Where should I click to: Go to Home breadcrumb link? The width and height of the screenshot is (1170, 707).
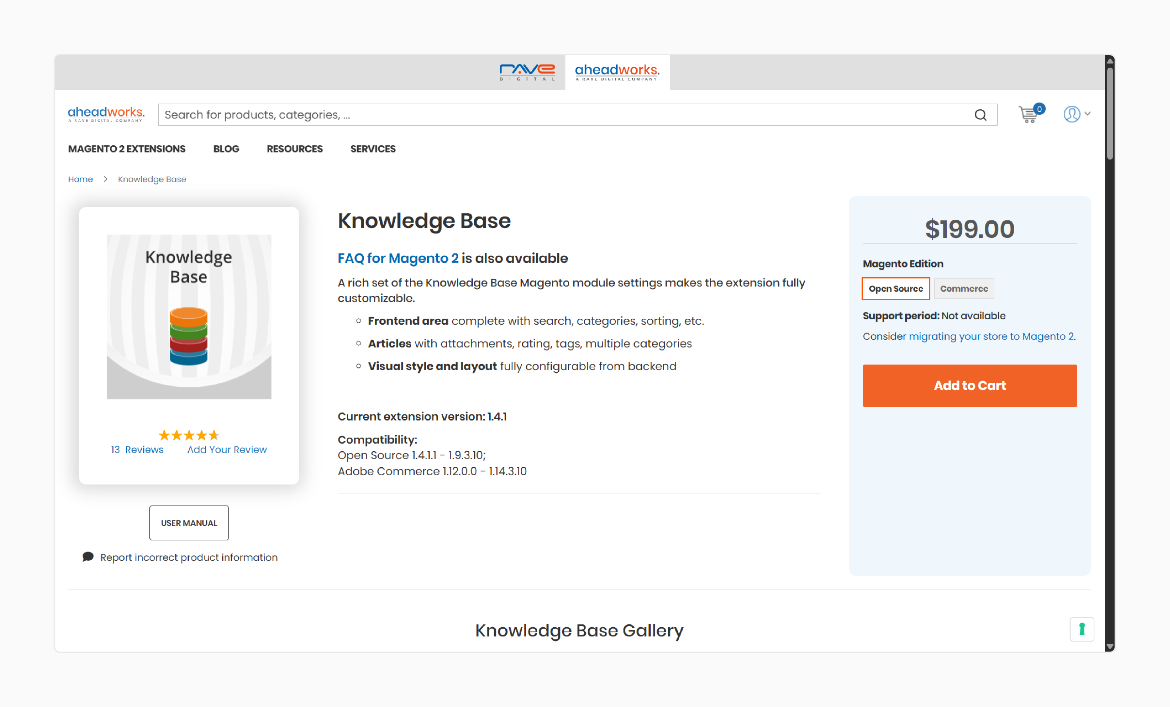pos(80,179)
